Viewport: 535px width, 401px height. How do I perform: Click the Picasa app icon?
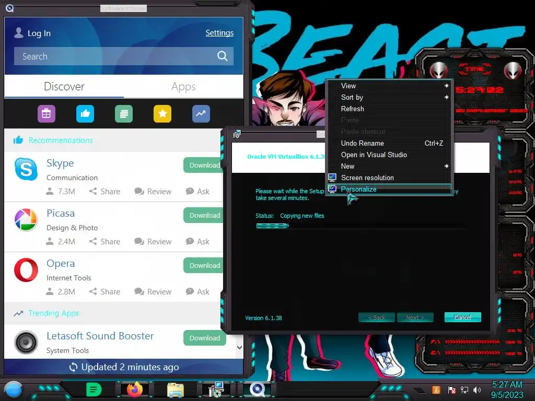pyautogui.click(x=26, y=220)
